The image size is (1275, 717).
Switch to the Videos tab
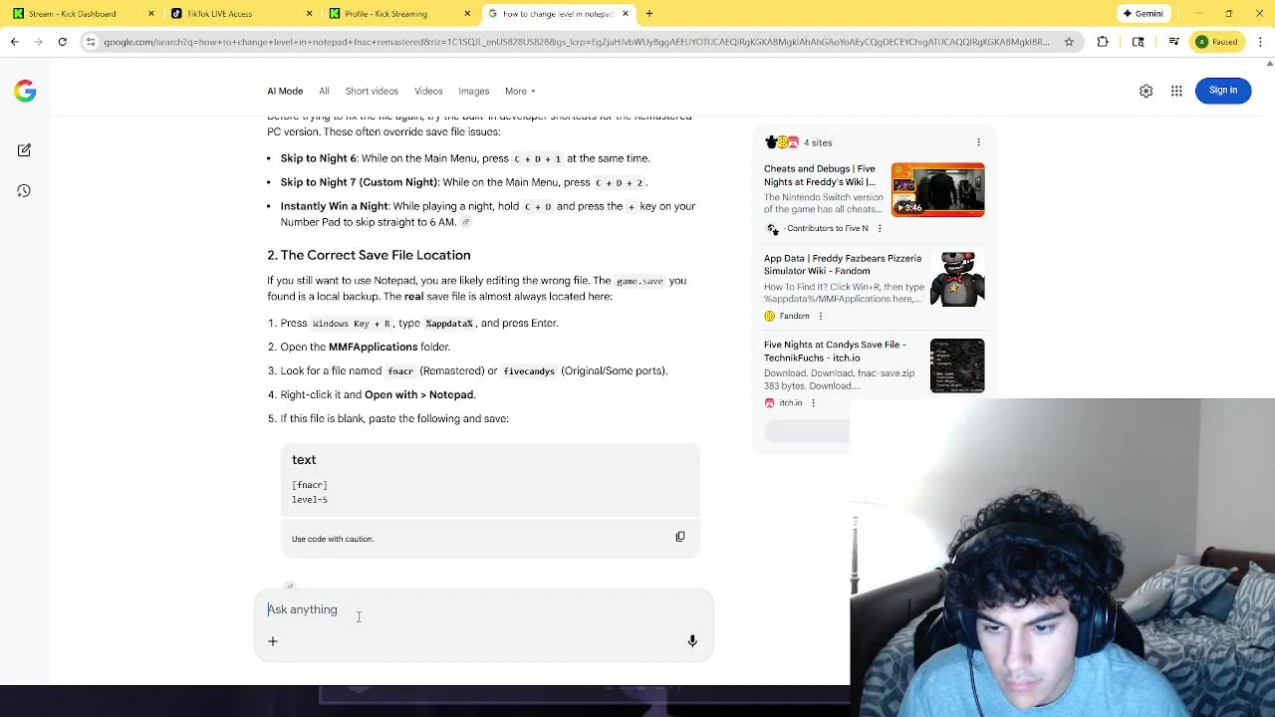tap(428, 92)
